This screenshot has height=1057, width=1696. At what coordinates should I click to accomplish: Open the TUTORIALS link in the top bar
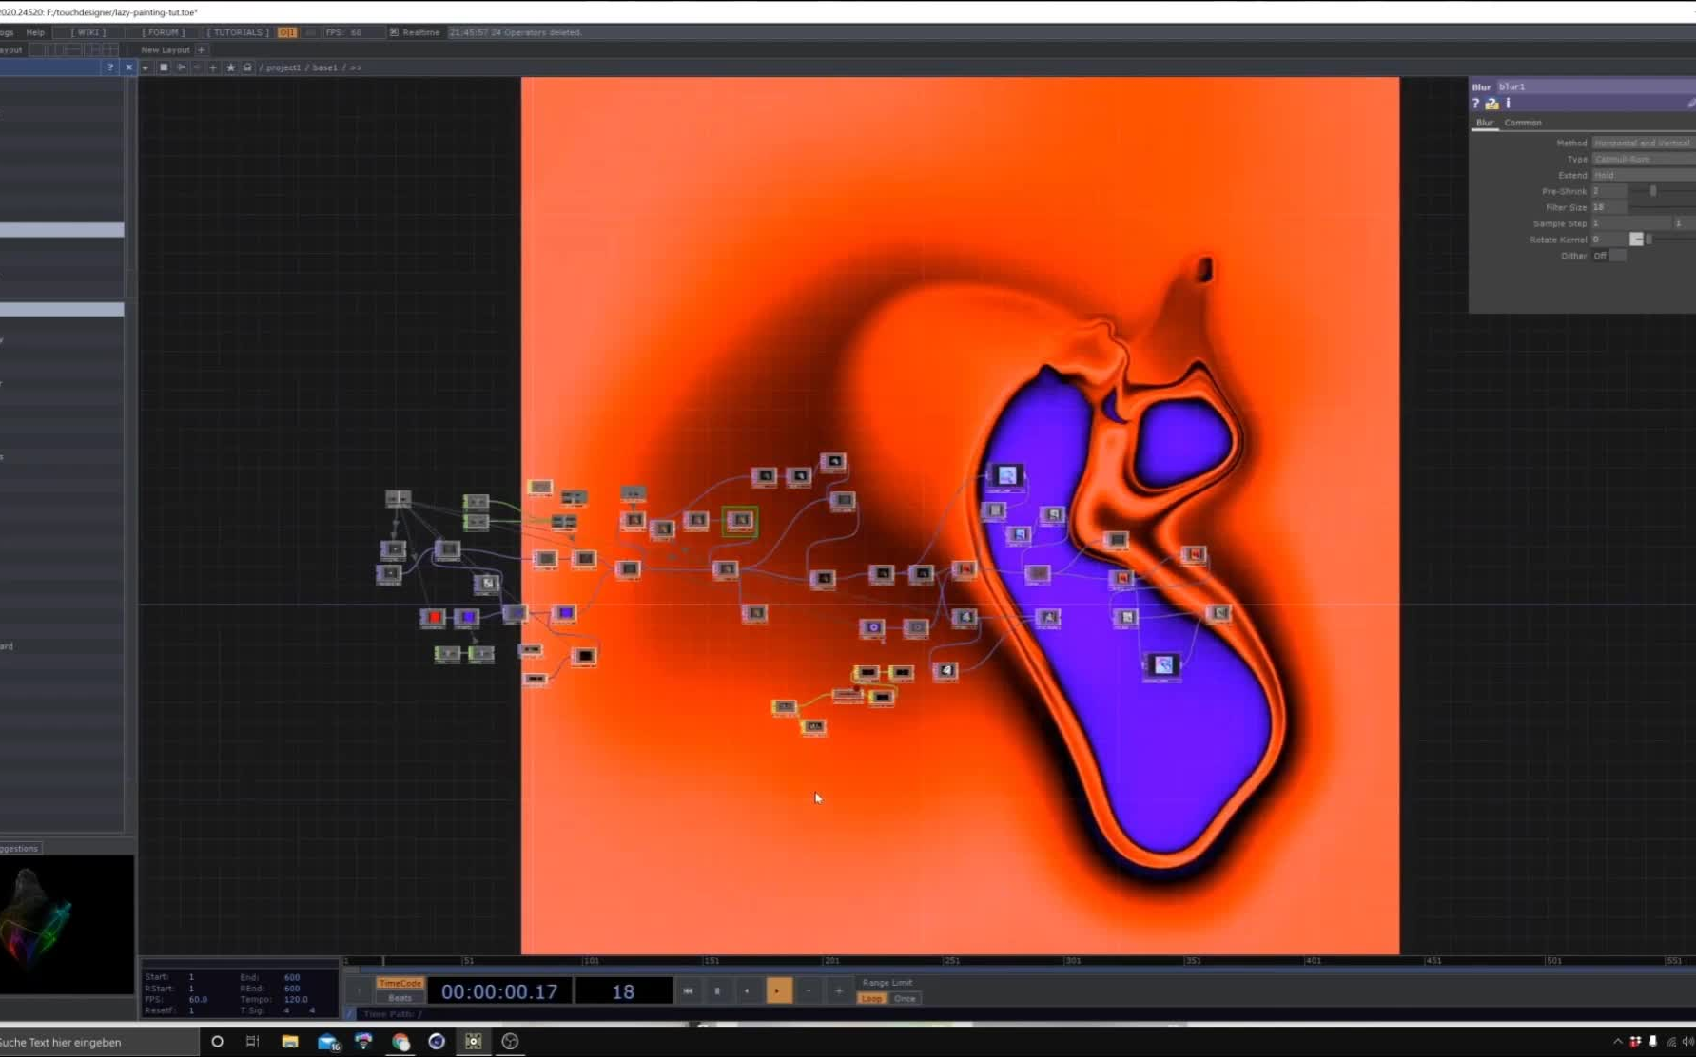[x=236, y=31]
